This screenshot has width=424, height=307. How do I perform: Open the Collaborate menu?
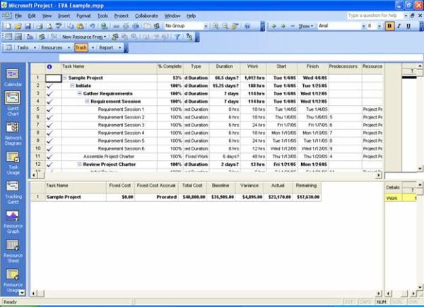(146, 16)
